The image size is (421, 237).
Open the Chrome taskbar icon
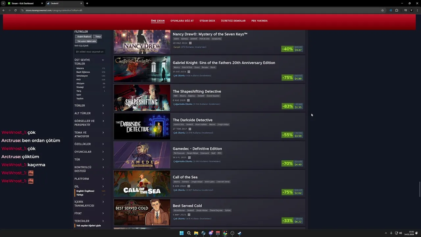point(225,233)
